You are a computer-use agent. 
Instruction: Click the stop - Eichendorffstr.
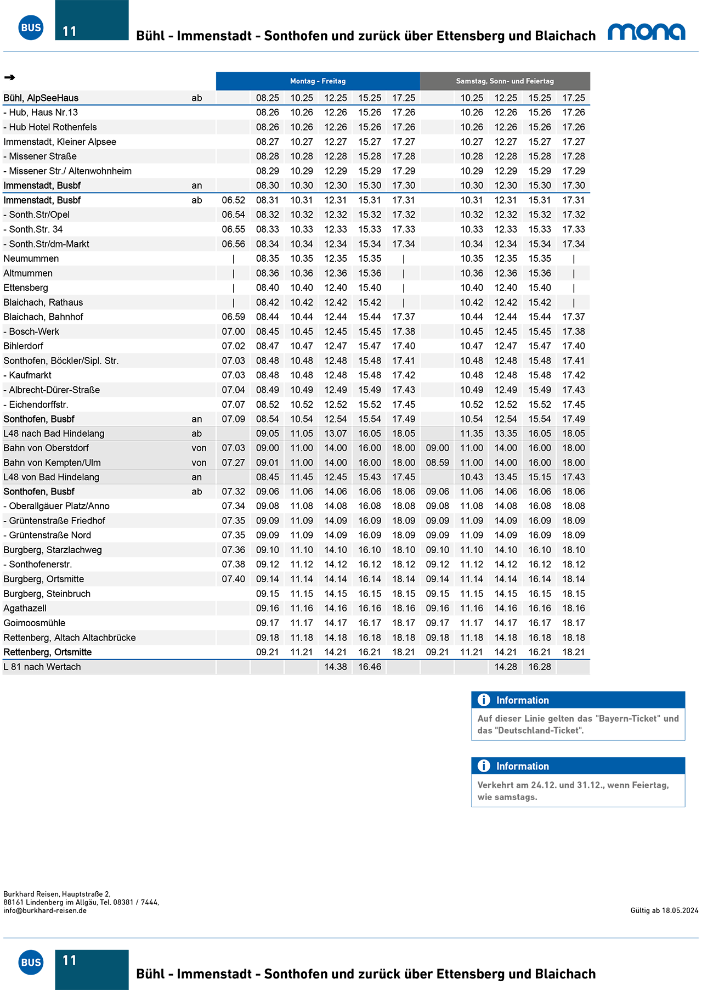coord(36,404)
